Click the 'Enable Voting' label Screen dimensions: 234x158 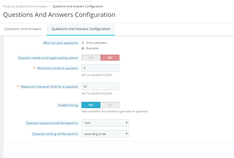click(68, 105)
